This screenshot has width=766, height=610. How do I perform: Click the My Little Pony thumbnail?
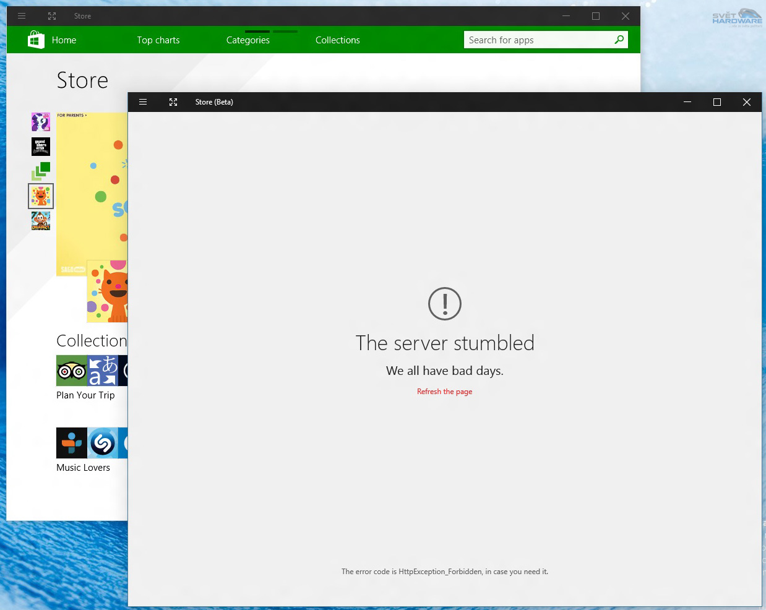point(40,122)
